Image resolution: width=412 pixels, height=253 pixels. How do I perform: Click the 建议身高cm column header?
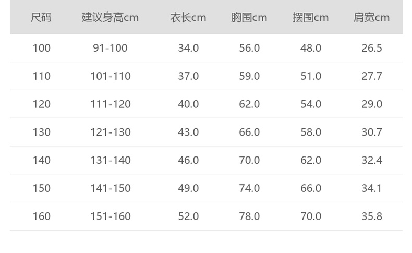pyautogui.click(x=110, y=17)
